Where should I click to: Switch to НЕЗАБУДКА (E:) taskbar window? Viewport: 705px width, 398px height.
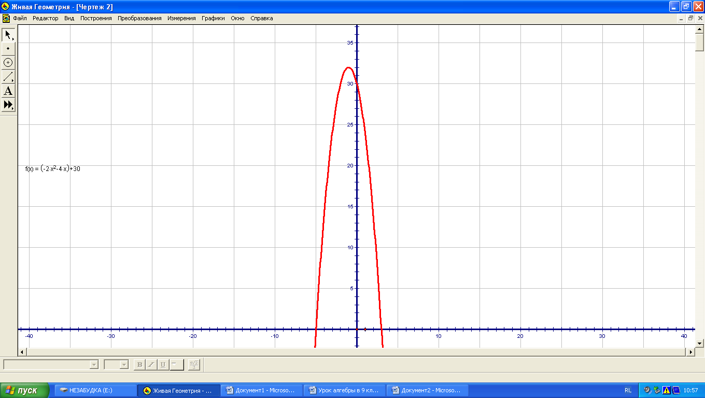(x=95, y=390)
